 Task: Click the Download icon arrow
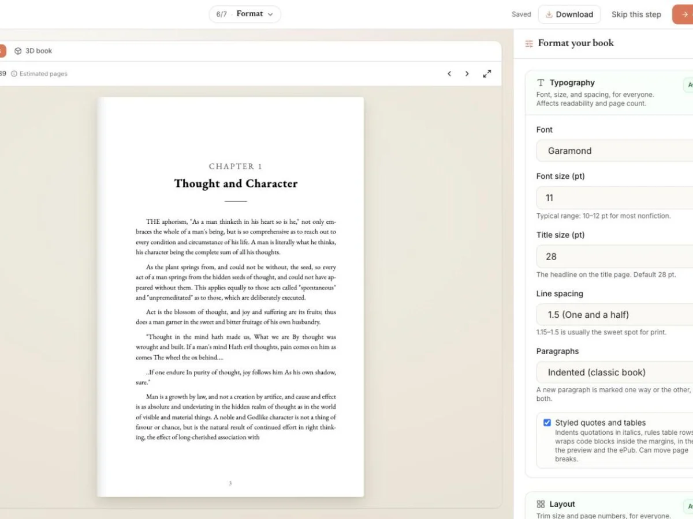pos(549,14)
